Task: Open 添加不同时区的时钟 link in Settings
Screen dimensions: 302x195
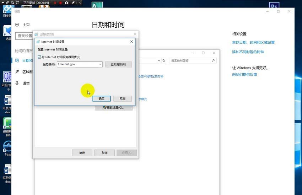Action: coord(248,52)
